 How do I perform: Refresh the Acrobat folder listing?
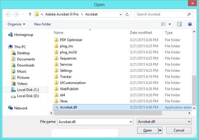(127, 14)
